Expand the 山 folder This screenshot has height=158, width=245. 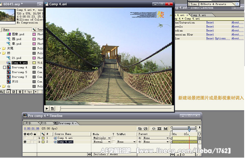coord(0,86)
